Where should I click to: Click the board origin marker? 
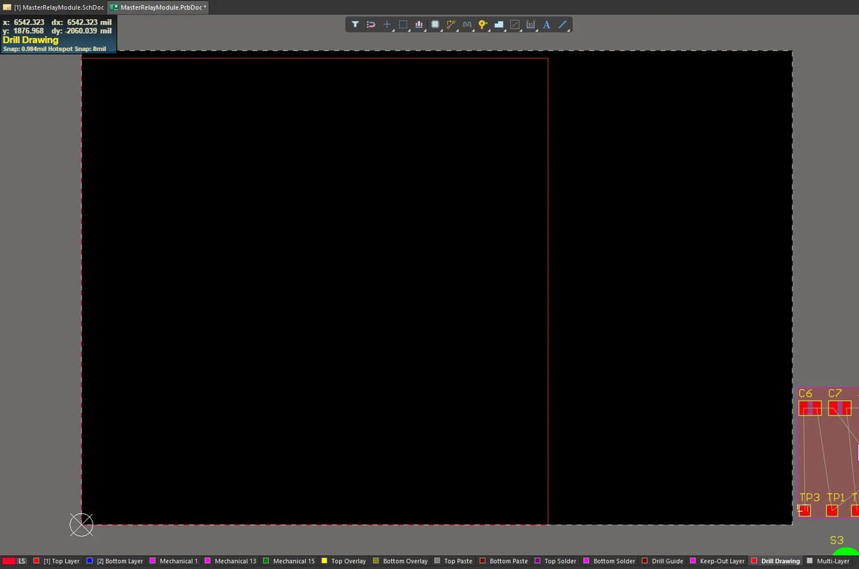(x=81, y=525)
